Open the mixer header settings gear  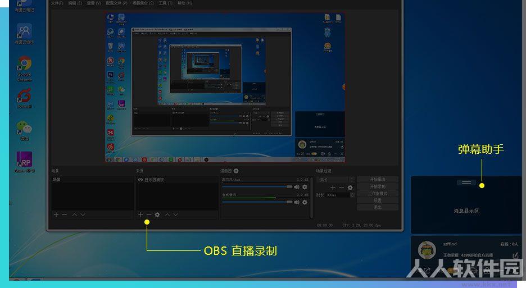(236, 171)
